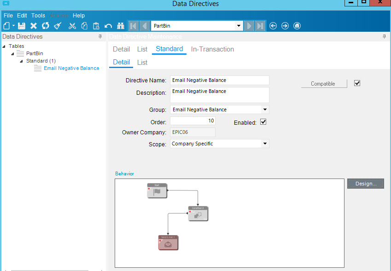Open the PartBin table dropdown arrow
Screen dimensions: 391x271
coord(239,26)
